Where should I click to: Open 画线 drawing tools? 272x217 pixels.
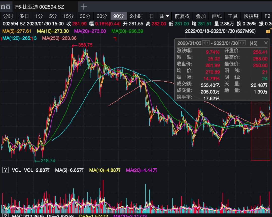coord(217,16)
